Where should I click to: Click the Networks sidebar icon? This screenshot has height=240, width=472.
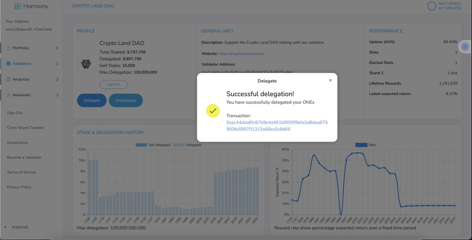pyautogui.click(x=9, y=95)
